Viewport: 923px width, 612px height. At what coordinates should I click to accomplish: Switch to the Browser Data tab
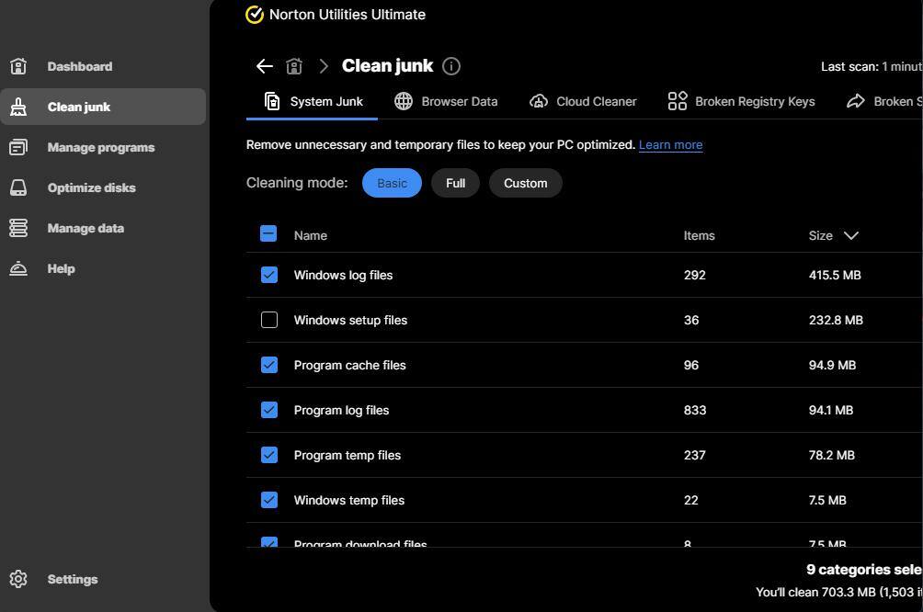(x=446, y=101)
